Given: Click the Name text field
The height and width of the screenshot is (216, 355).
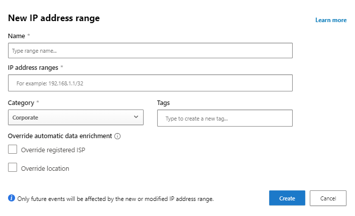Looking at the screenshot, I should coord(150,51).
